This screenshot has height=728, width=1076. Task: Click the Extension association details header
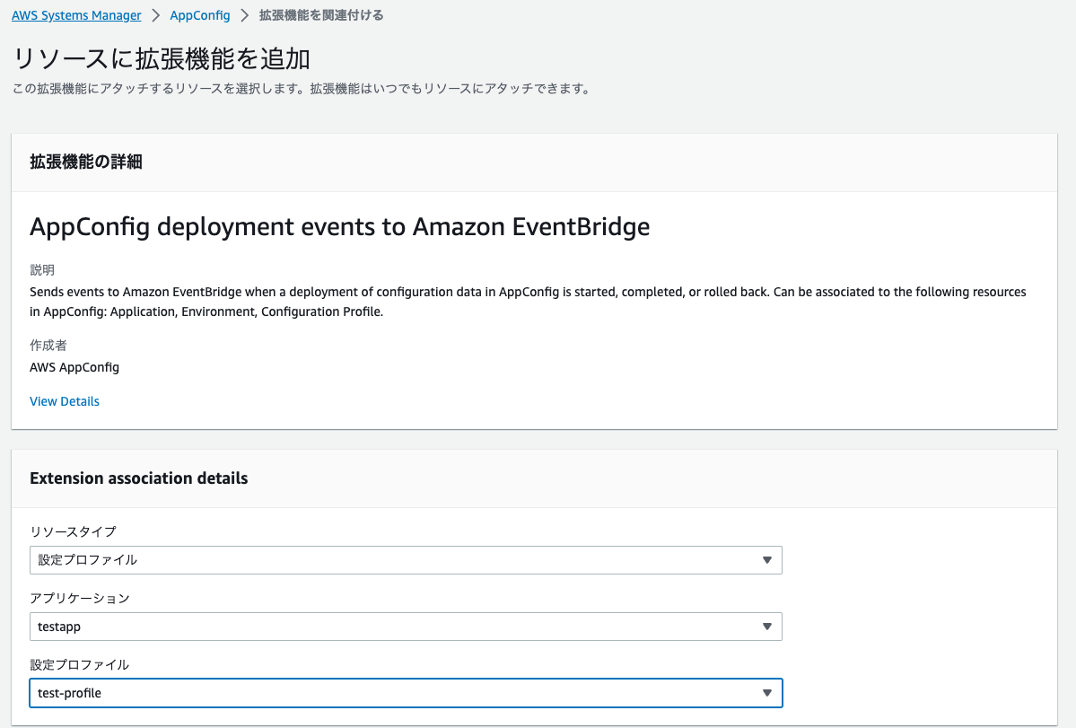(x=139, y=478)
